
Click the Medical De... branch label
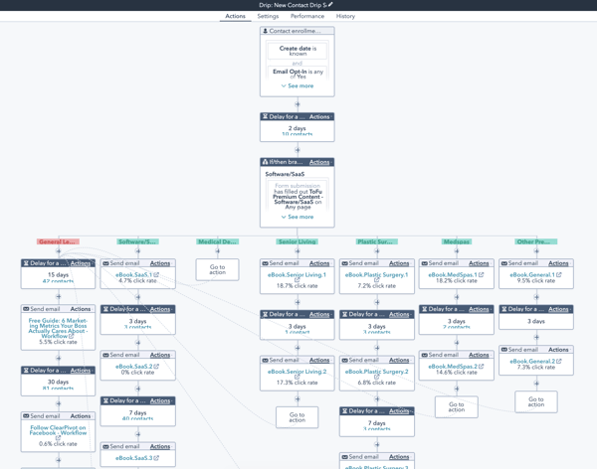point(217,241)
